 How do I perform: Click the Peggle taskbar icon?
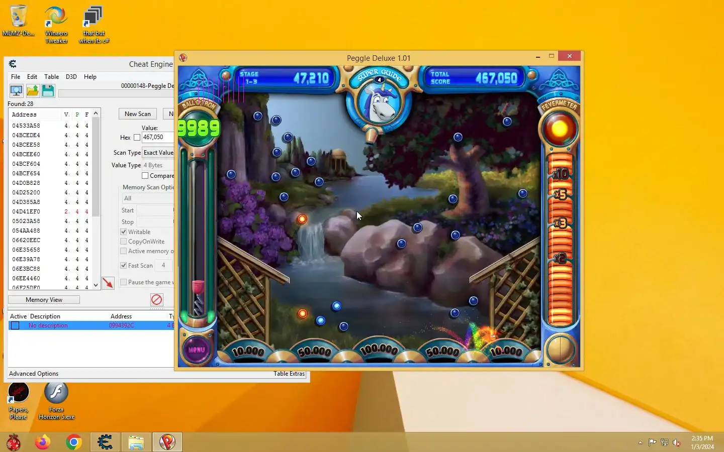click(167, 442)
